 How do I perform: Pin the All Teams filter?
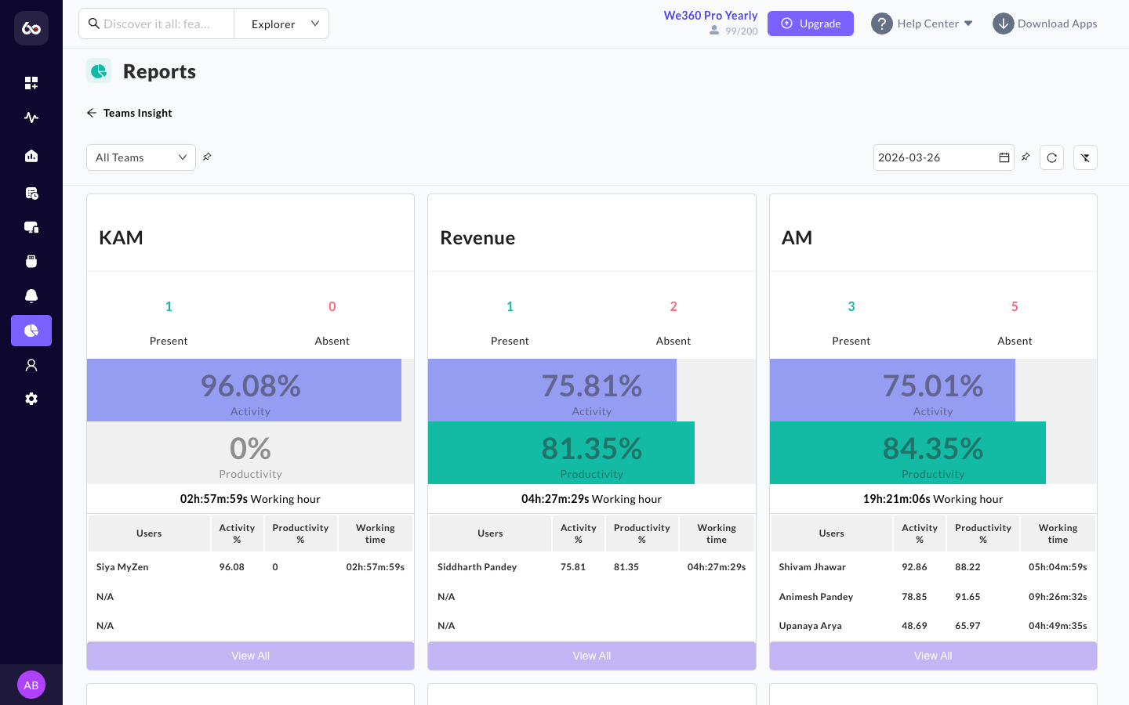pyautogui.click(x=207, y=157)
